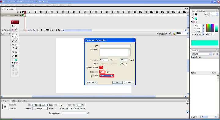Image resolution: width=220 pixels, height=120 pixels.
Task: Click the hex color #00FFCC field
Action: (x=210, y=34)
